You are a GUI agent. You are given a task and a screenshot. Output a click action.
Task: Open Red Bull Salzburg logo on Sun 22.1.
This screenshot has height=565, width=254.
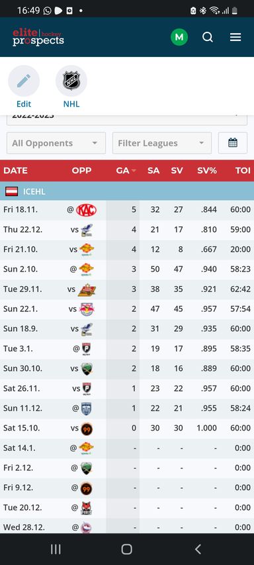(x=87, y=309)
